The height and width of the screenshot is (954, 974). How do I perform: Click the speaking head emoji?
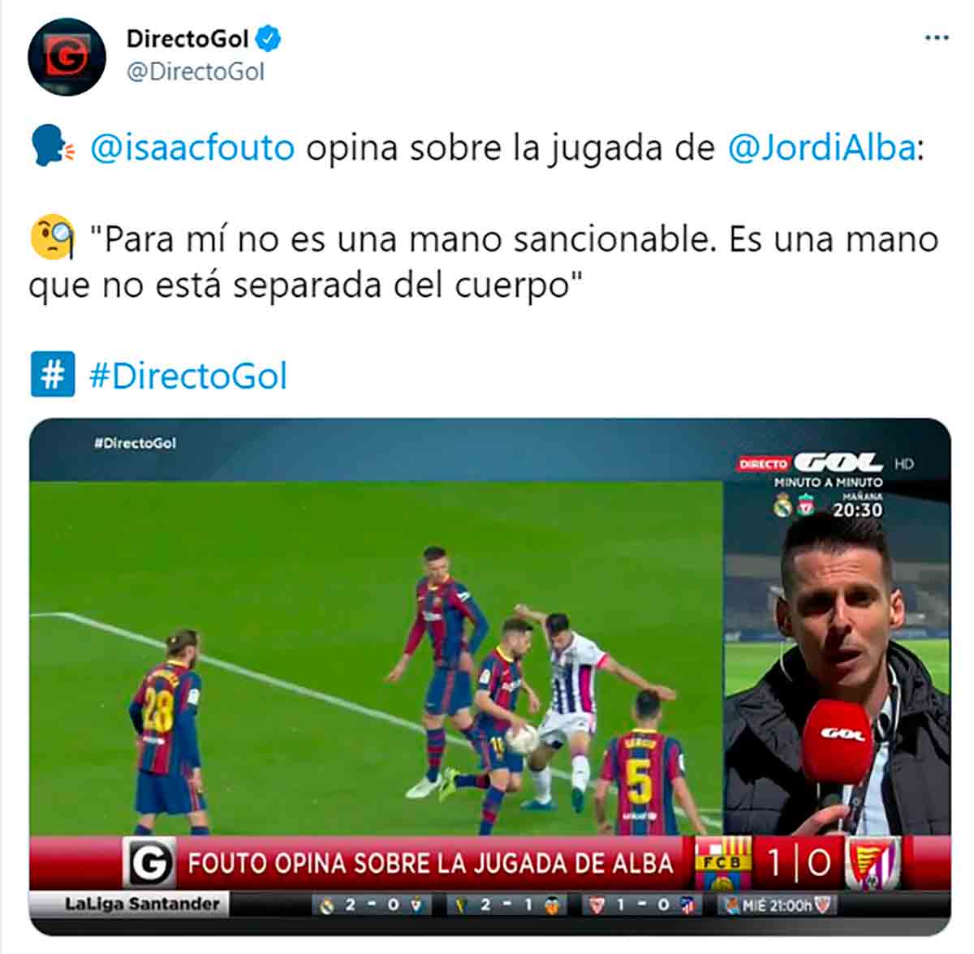tap(53, 148)
